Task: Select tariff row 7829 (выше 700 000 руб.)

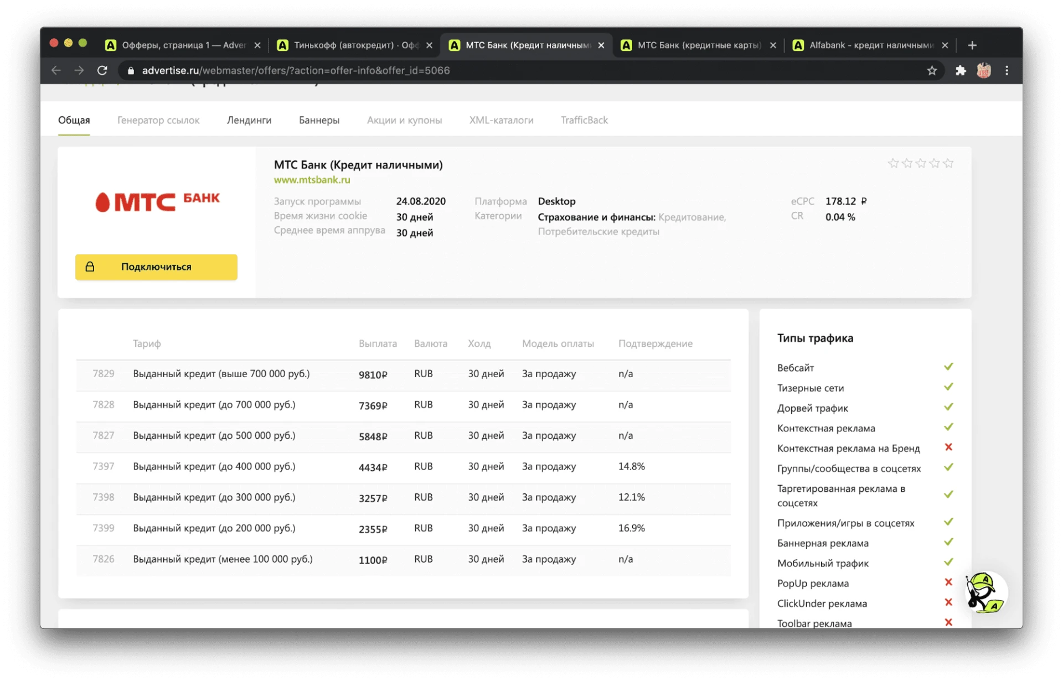Action: pos(403,374)
